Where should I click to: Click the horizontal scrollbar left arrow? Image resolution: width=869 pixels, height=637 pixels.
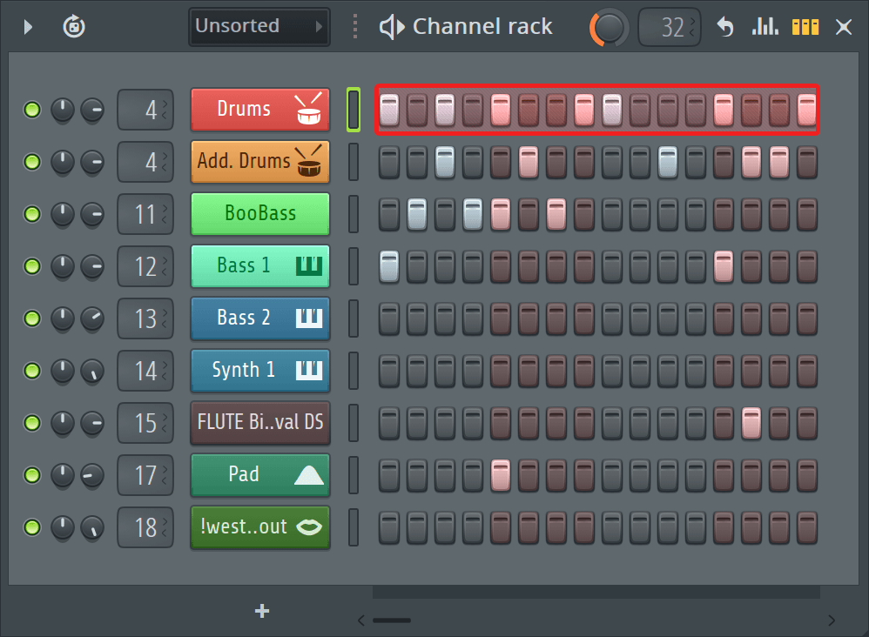coord(360,620)
